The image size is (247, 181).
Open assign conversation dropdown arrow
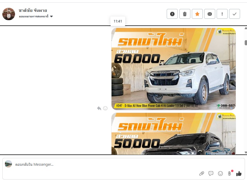pos(51,16)
